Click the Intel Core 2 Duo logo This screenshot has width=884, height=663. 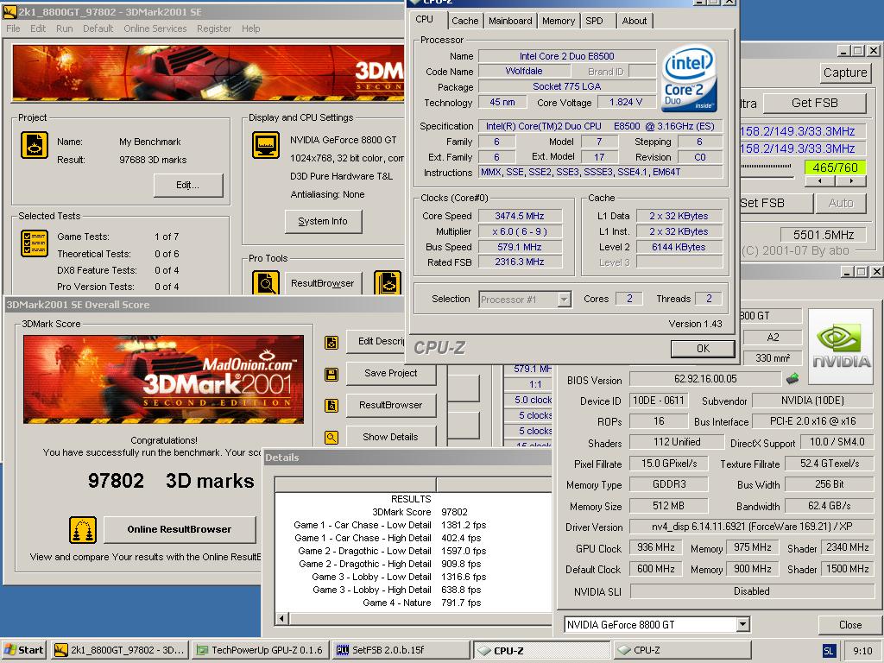(689, 79)
